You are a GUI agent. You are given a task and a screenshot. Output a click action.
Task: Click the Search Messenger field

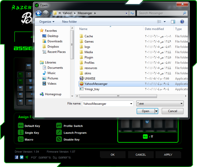[162, 13]
